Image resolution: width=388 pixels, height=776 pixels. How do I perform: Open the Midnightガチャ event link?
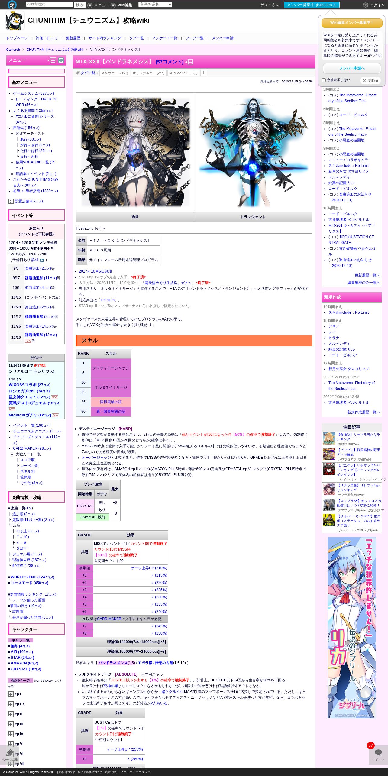point(30,415)
